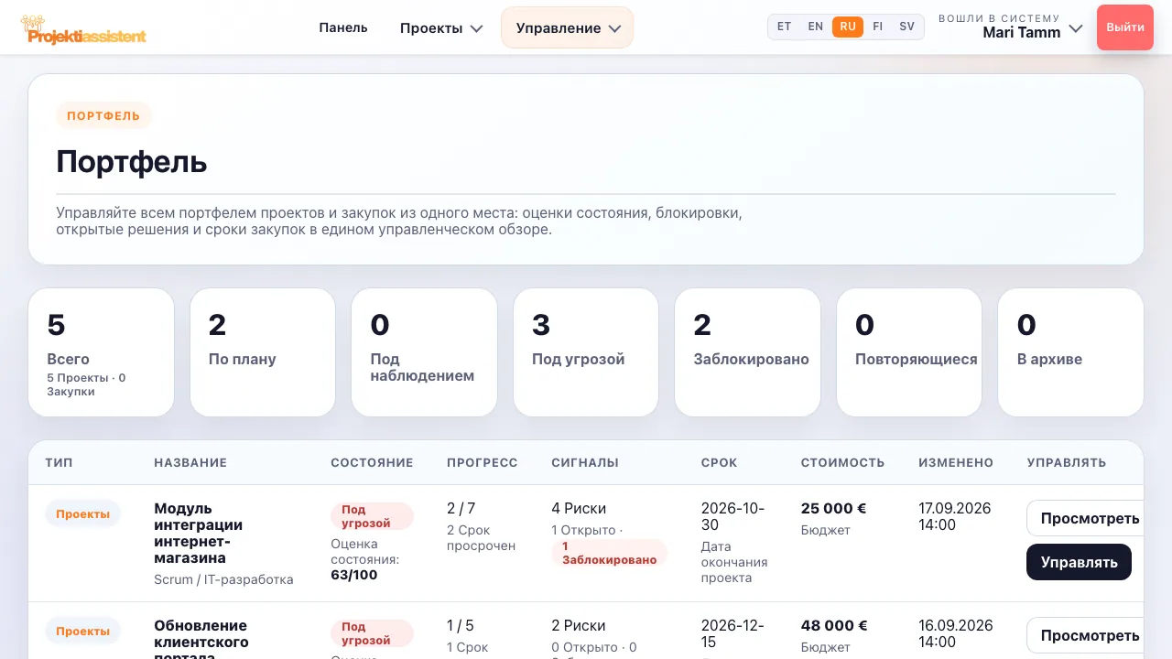This screenshot has width=1172, height=659.
Task: Click the 25 000 € budget value
Action: (833, 508)
